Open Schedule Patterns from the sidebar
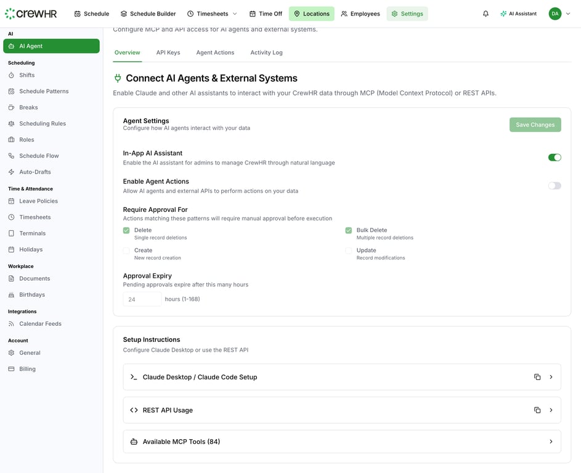581x473 pixels. [x=46, y=91]
